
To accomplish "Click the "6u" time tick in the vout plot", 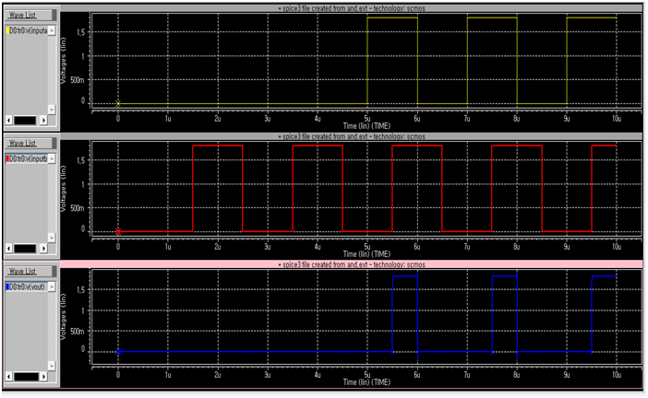I will pyautogui.click(x=417, y=375).
